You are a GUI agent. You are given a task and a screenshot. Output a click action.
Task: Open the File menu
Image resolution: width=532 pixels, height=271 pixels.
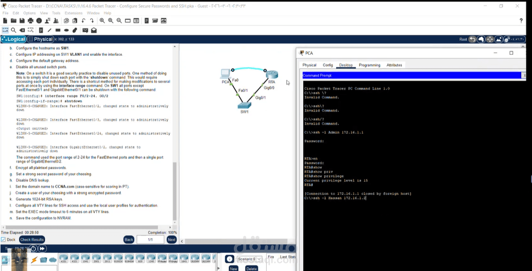click(x=6, y=13)
